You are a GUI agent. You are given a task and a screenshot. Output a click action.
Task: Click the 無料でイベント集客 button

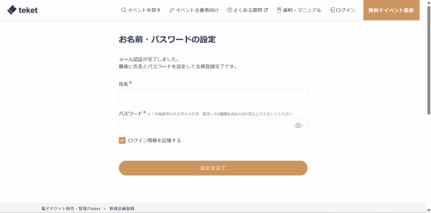click(391, 10)
